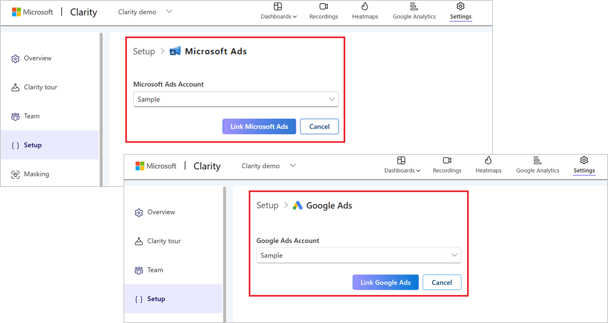
Task: Open the Google Analytics tab label in the Microsoft Ads window
Action: click(x=414, y=17)
